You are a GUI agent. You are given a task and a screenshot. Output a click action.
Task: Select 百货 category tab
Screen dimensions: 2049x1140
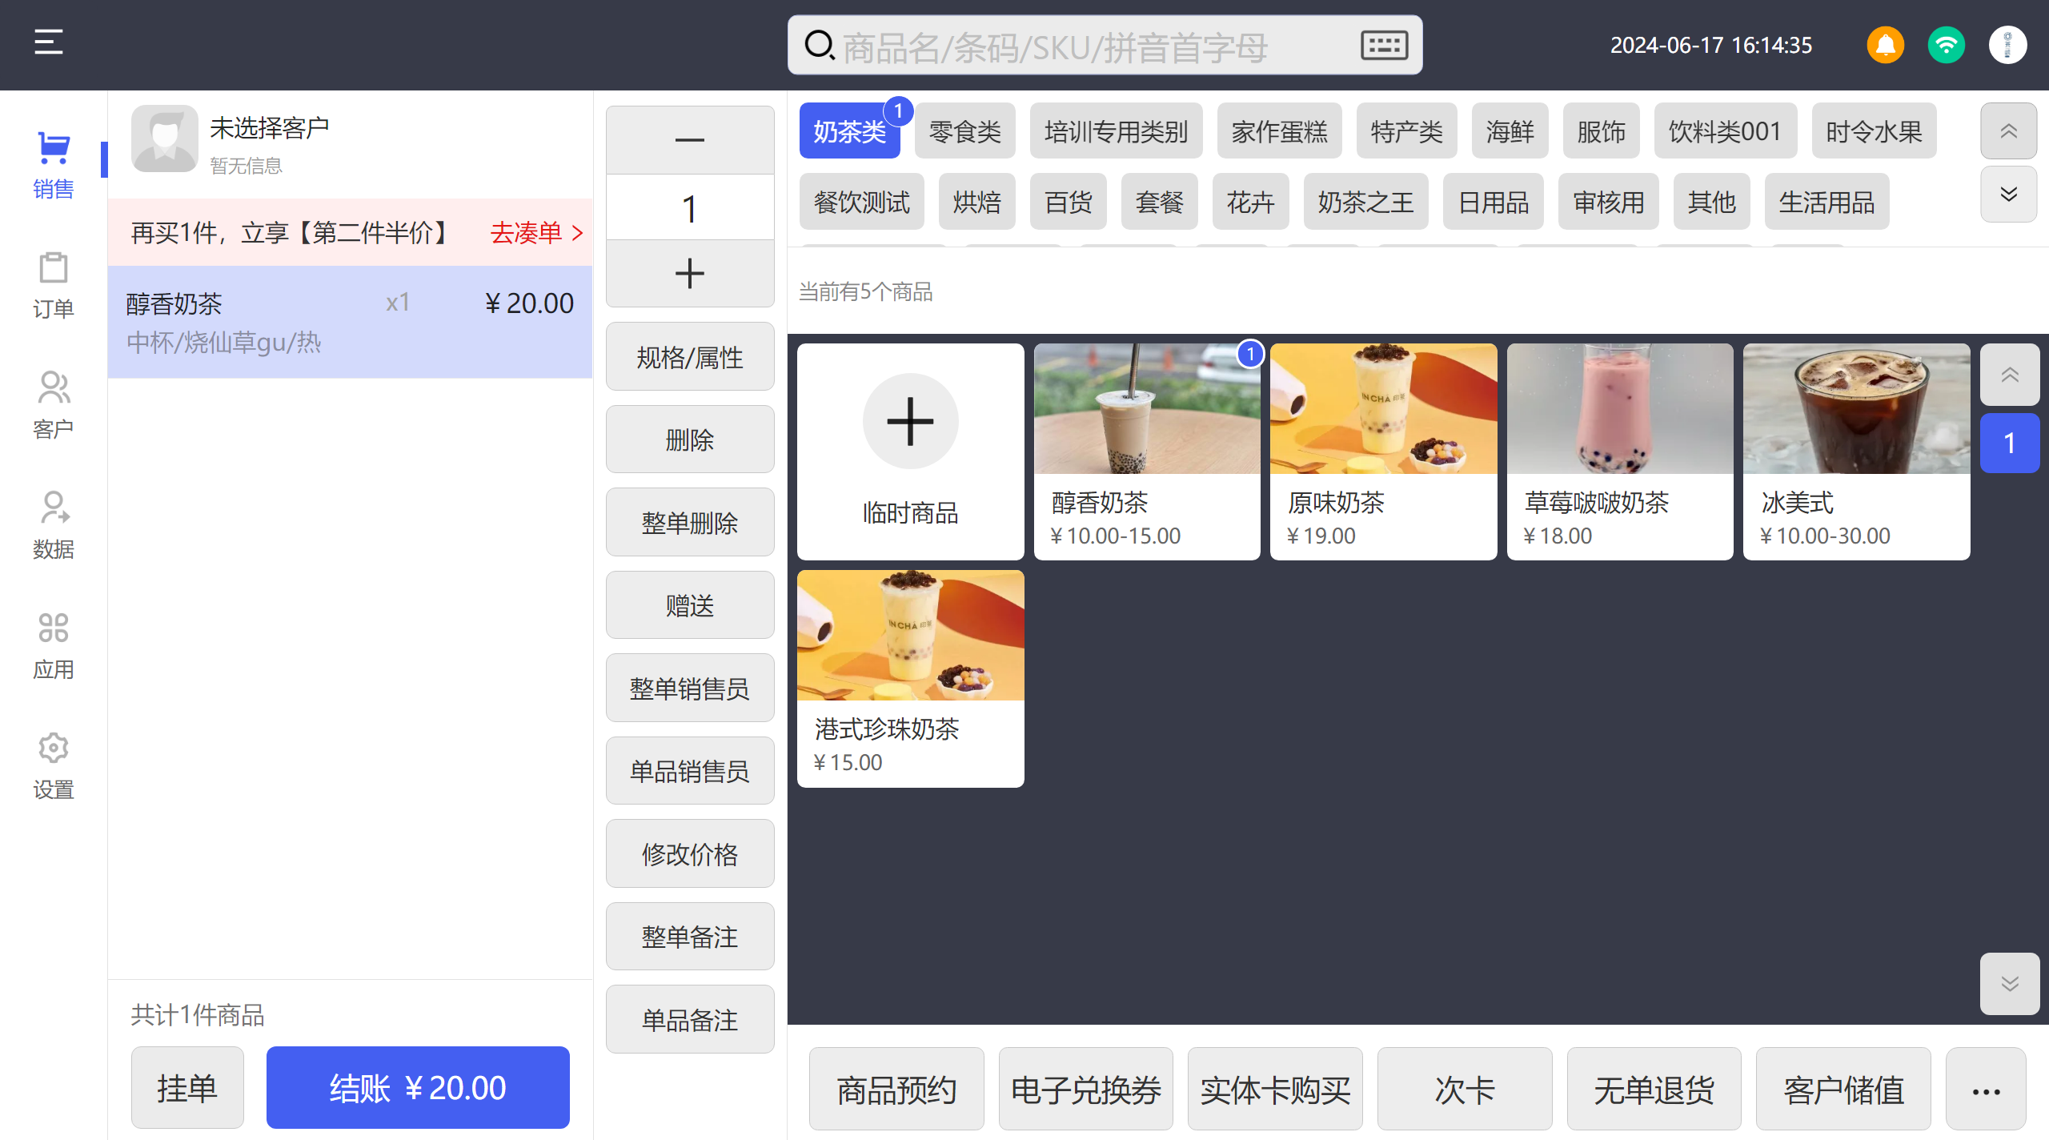[x=1068, y=202]
